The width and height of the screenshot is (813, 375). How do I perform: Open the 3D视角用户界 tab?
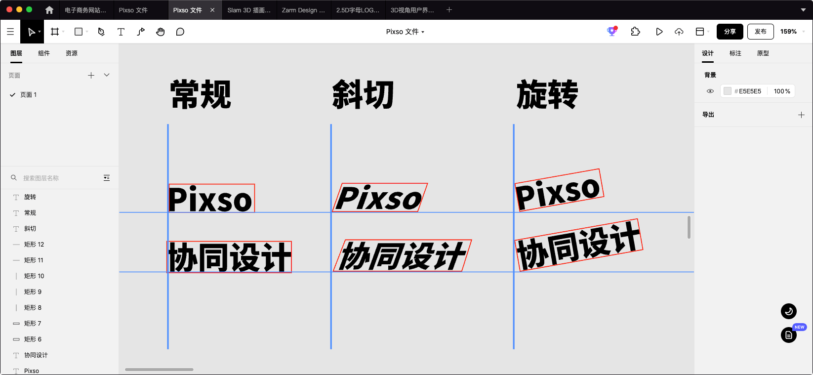tap(412, 10)
